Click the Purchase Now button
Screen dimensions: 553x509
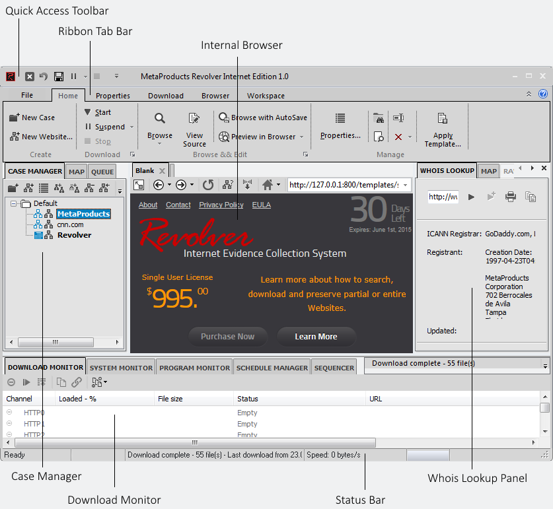(227, 337)
